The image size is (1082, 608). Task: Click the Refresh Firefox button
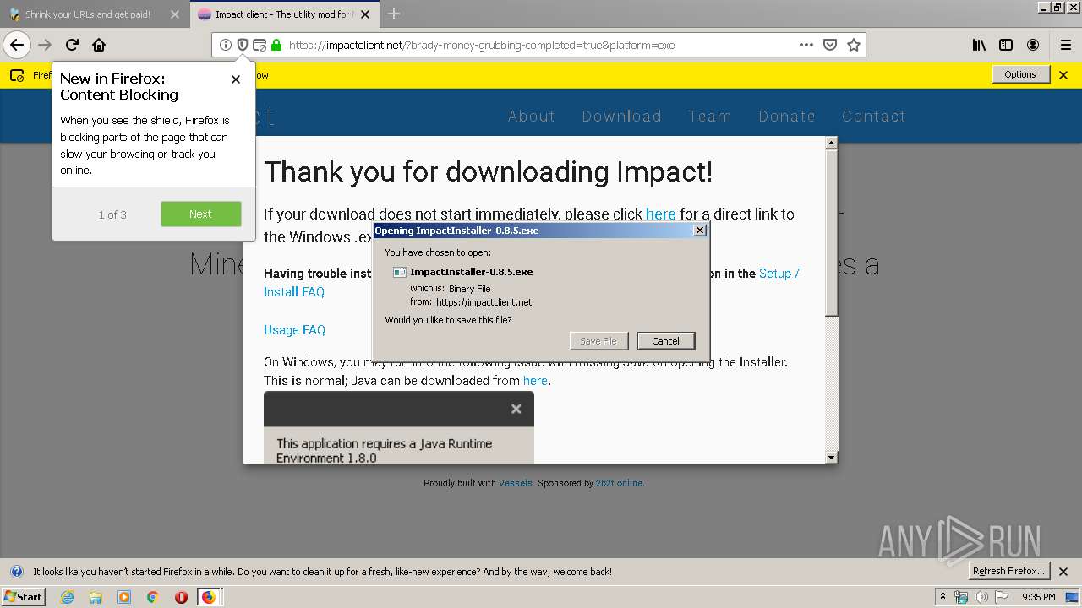click(1009, 571)
